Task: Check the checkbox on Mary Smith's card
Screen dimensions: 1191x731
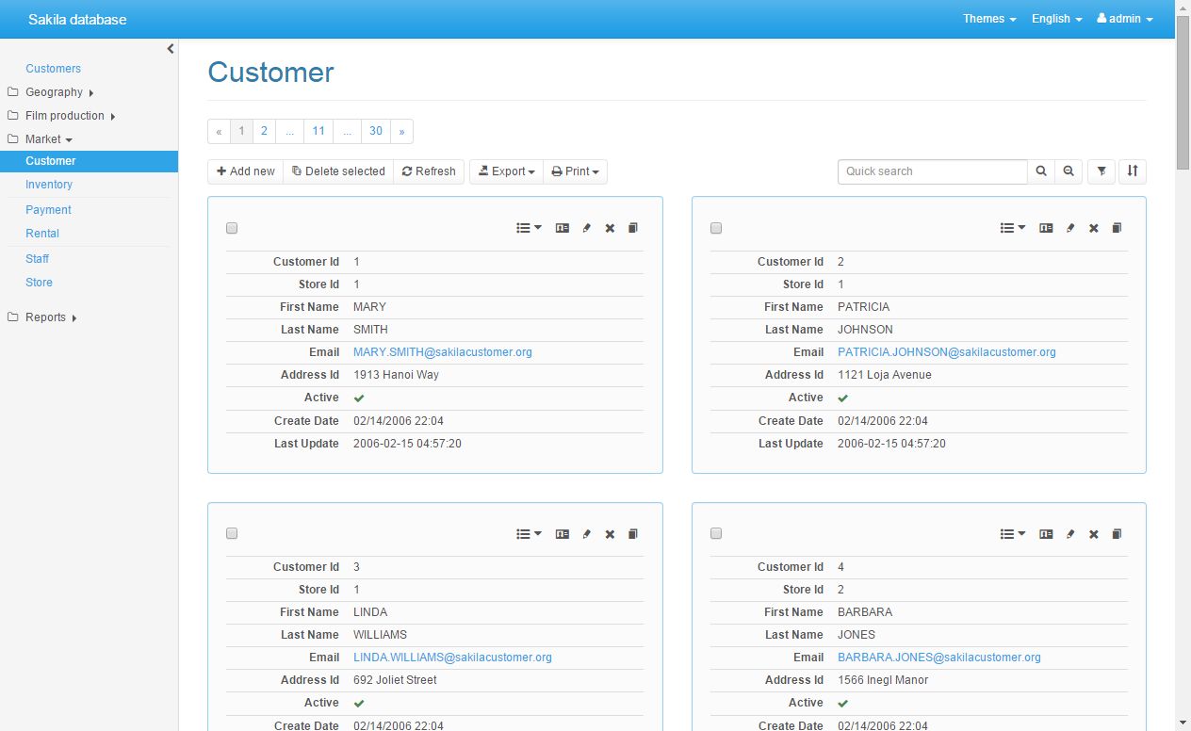Action: tap(232, 228)
